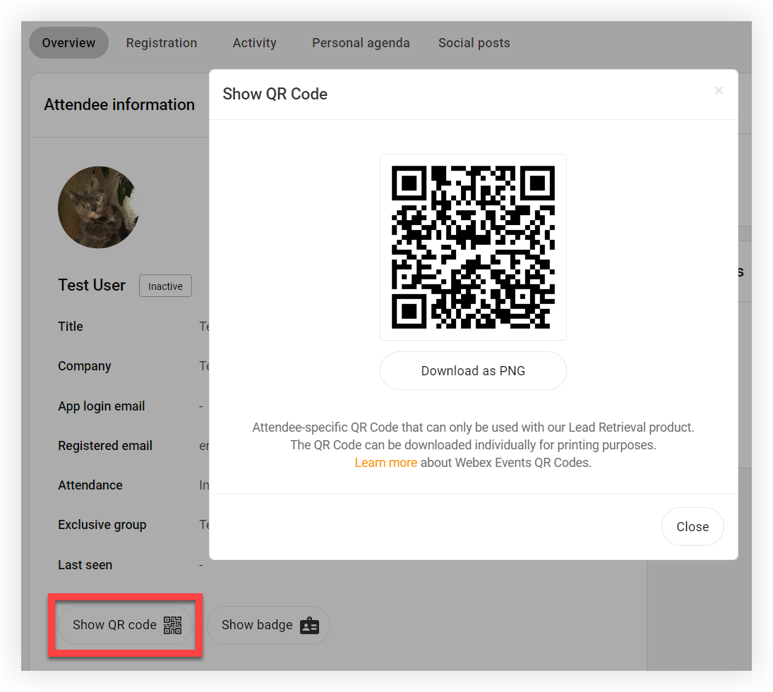
Task: Click the Attendance label
Action: pyautogui.click(x=90, y=485)
